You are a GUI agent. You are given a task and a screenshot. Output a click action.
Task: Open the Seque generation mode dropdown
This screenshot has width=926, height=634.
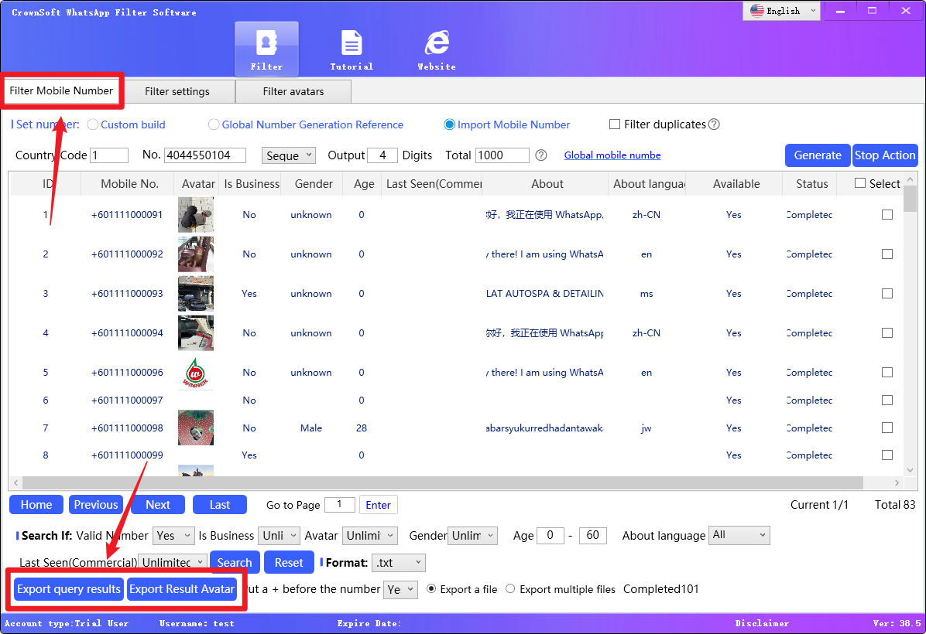(289, 155)
